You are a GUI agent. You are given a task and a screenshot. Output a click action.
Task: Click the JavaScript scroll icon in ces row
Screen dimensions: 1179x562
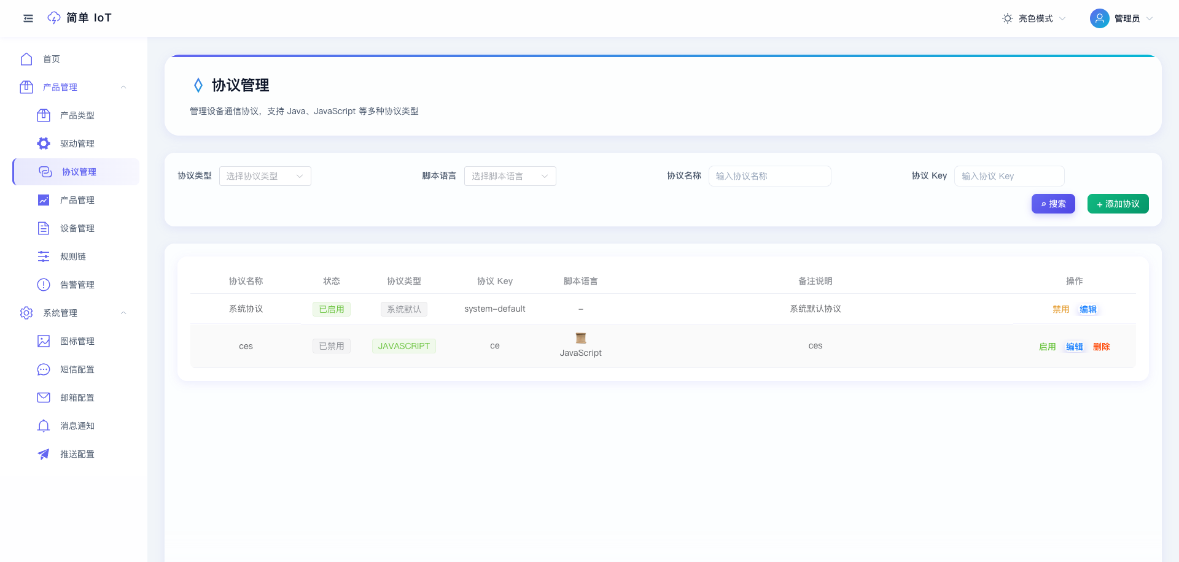(581, 338)
